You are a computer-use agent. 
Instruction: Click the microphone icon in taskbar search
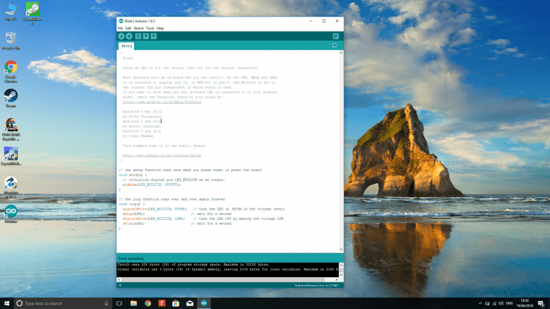106,304
